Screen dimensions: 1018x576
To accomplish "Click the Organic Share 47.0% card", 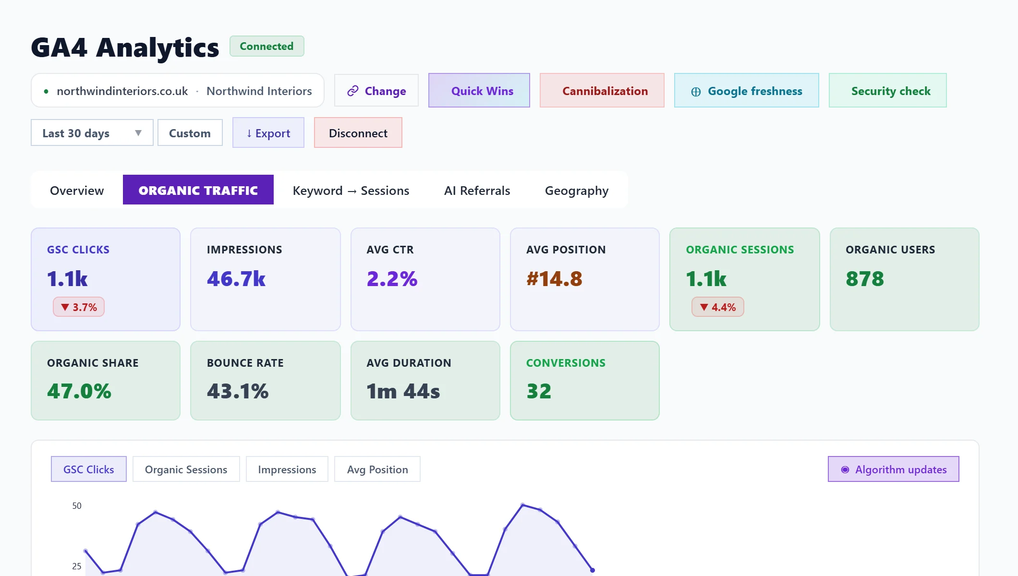I will pyautogui.click(x=106, y=381).
